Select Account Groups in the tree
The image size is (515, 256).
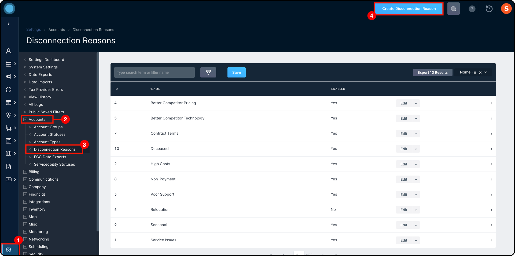point(48,127)
